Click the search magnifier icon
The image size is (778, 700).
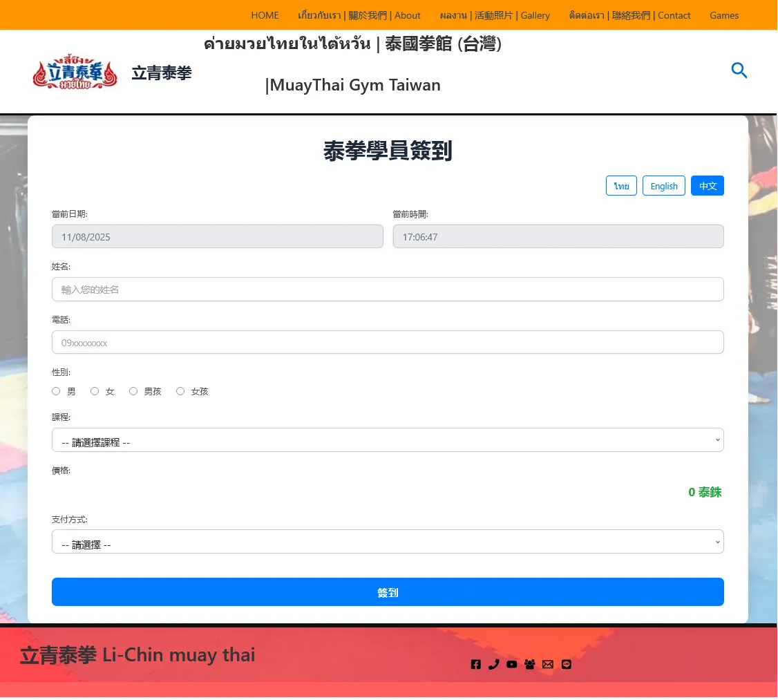739,70
